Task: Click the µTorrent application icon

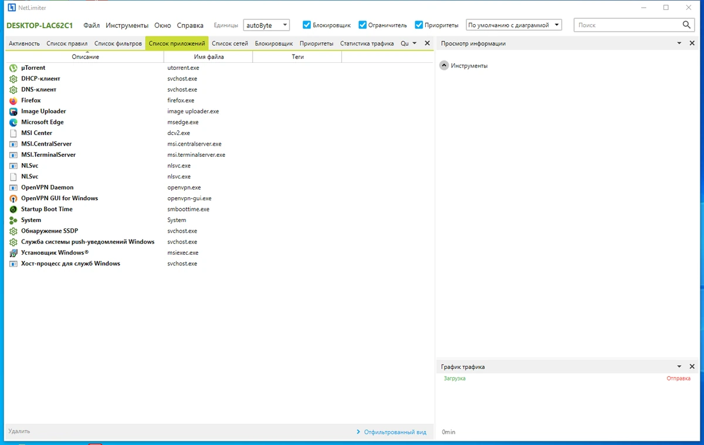Action: pos(13,68)
